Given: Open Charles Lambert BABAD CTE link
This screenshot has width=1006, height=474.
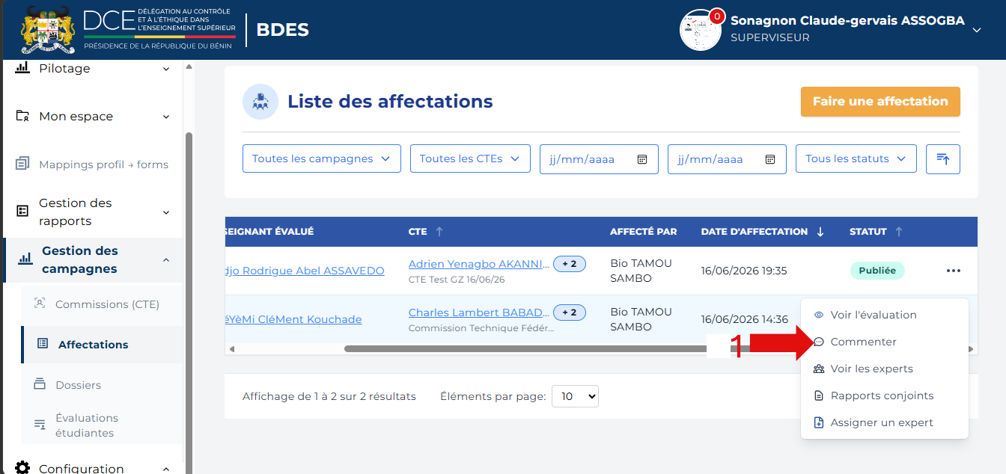Looking at the screenshot, I should tap(479, 313).
